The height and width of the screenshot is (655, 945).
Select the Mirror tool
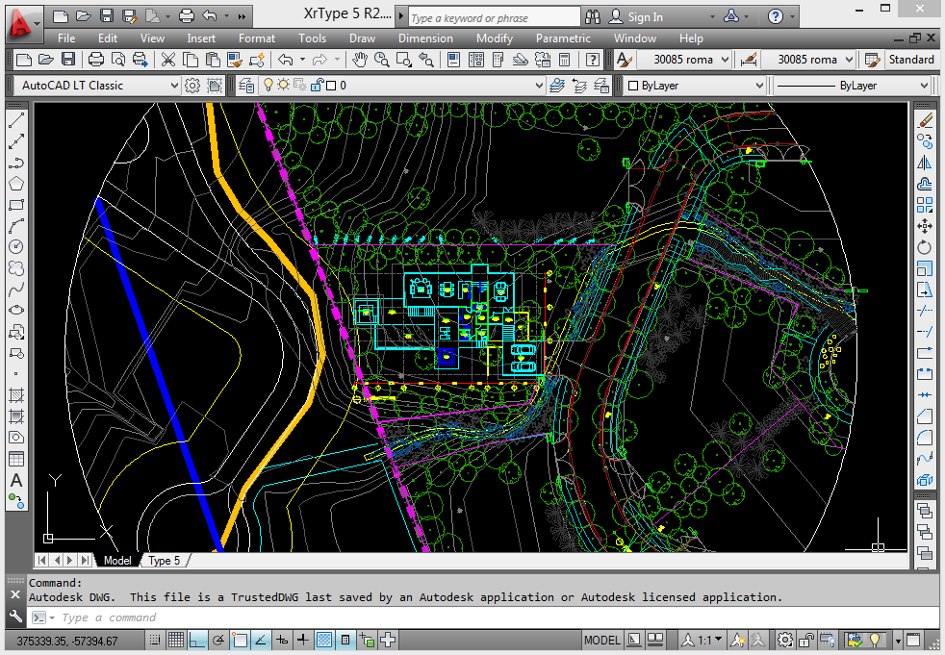[925, 163]
